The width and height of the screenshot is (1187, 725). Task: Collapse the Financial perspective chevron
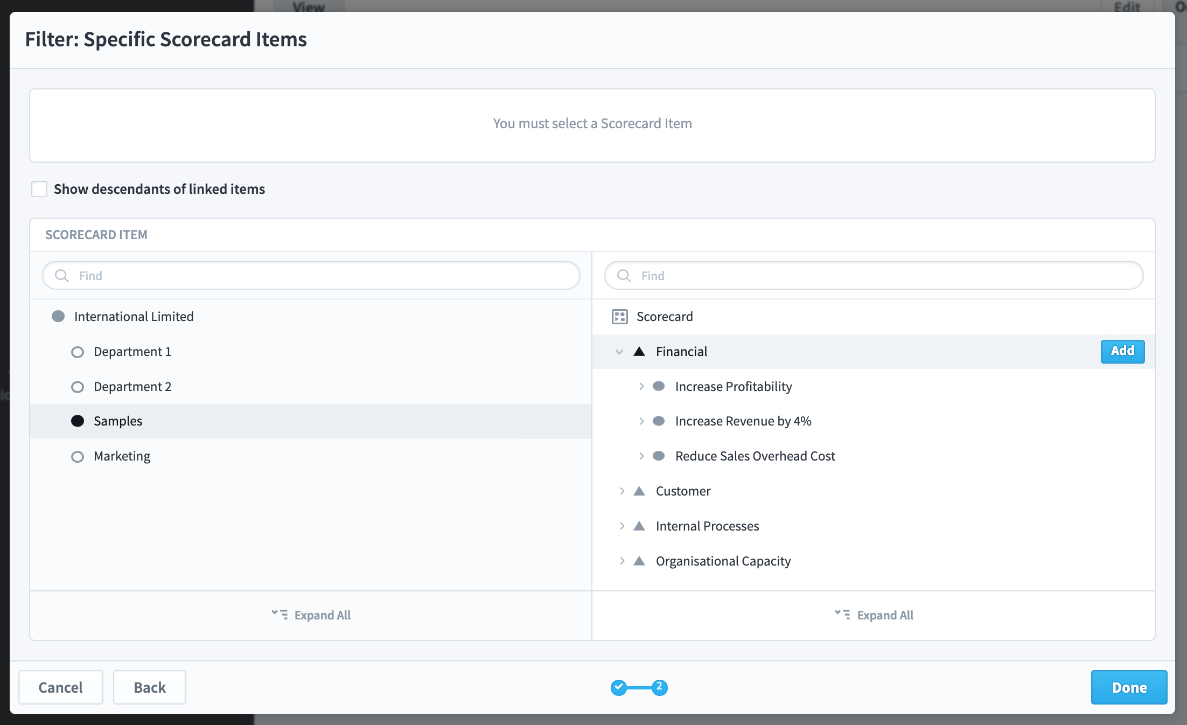click(619, 352)
